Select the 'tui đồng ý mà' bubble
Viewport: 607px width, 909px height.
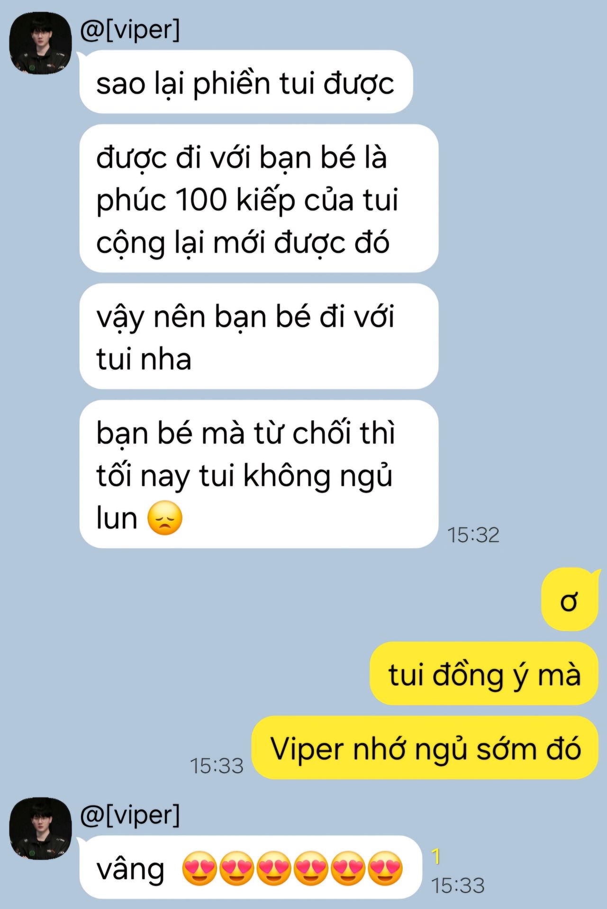pos(484,674)
